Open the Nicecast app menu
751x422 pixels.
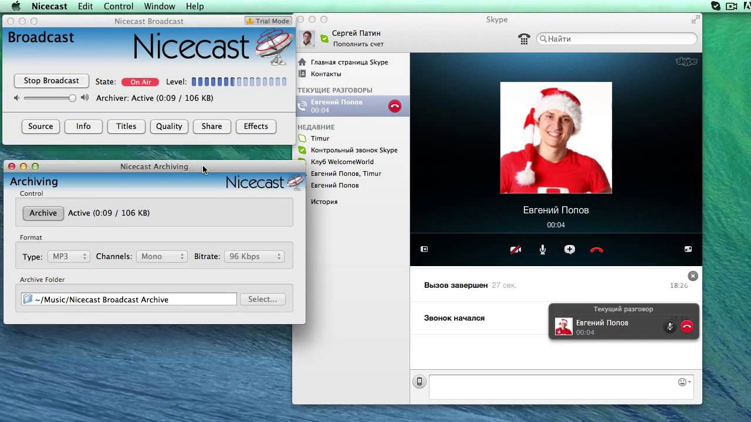point(49,6)
